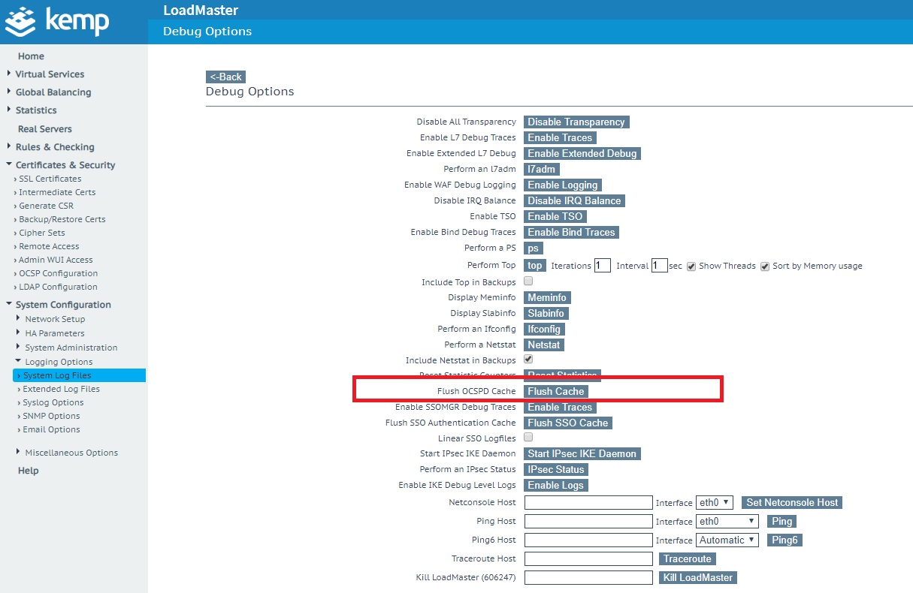Click the Traceroute button
The image size is (913, 593).
688,558
